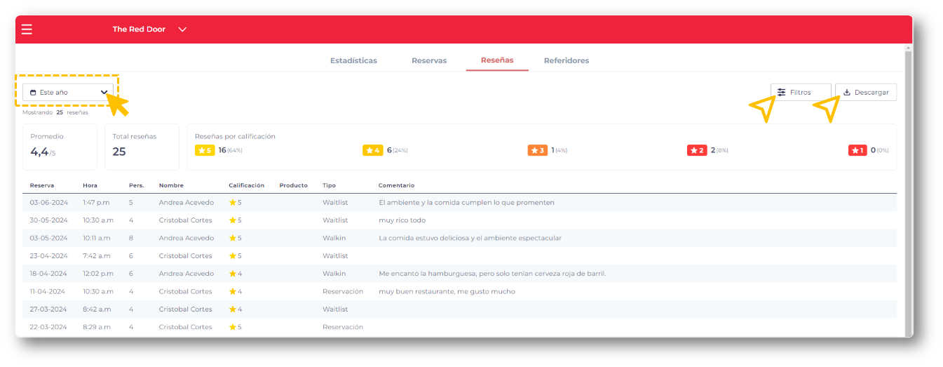Click Cristobal Cortes in 7:42 a.m row
This screenshot has height=367, width=943.
[186, 255]
